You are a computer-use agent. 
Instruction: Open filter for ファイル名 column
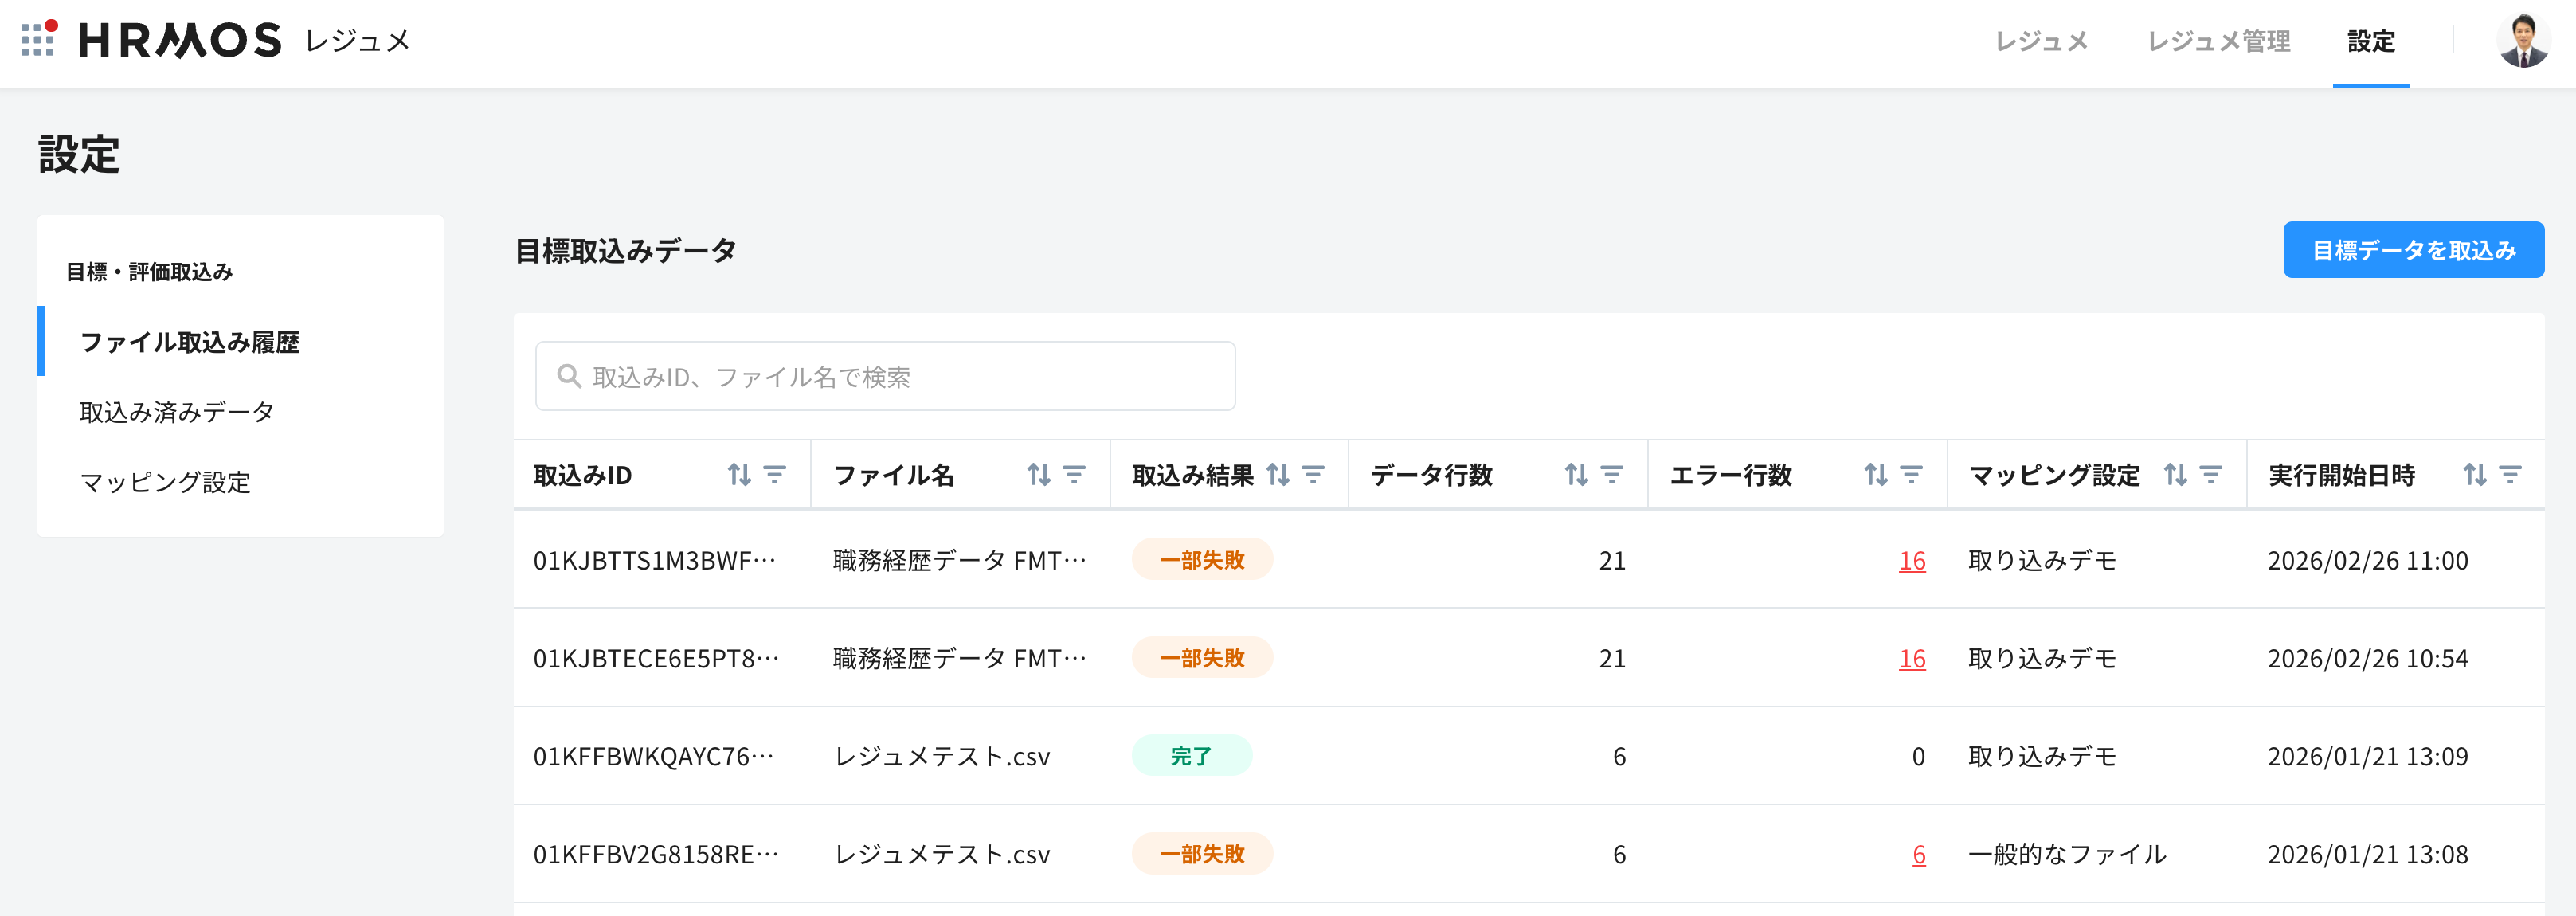pyautogui.click(x=1074, y=475)
